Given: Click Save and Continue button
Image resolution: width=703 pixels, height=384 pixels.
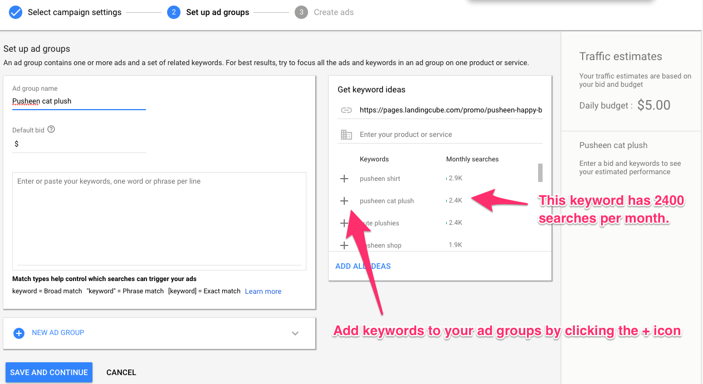Looking at the screenshot, I should pyautogui.click(x=49, y=372).
